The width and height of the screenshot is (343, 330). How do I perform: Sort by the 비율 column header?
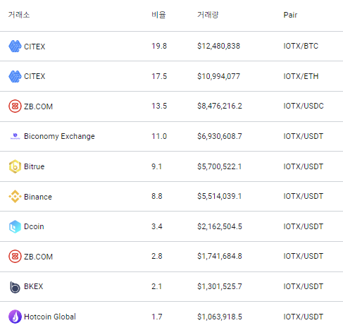point(158,15)
